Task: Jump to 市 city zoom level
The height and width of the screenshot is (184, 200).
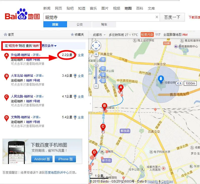Action: click(103, 68)
